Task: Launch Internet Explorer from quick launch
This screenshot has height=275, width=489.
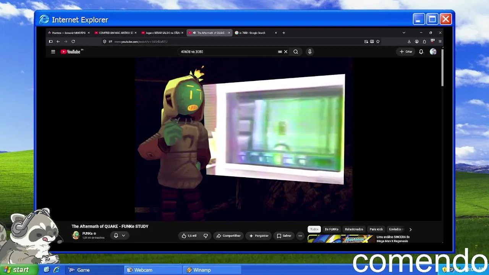Action: click(x=56, y=270)
